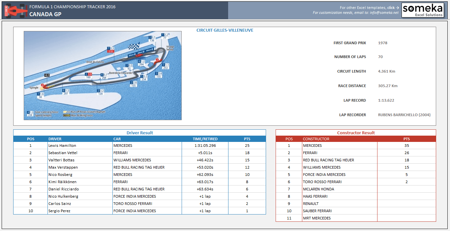Click Mercedes constructor points 35
Screen dimensions: 450x231
406,146
